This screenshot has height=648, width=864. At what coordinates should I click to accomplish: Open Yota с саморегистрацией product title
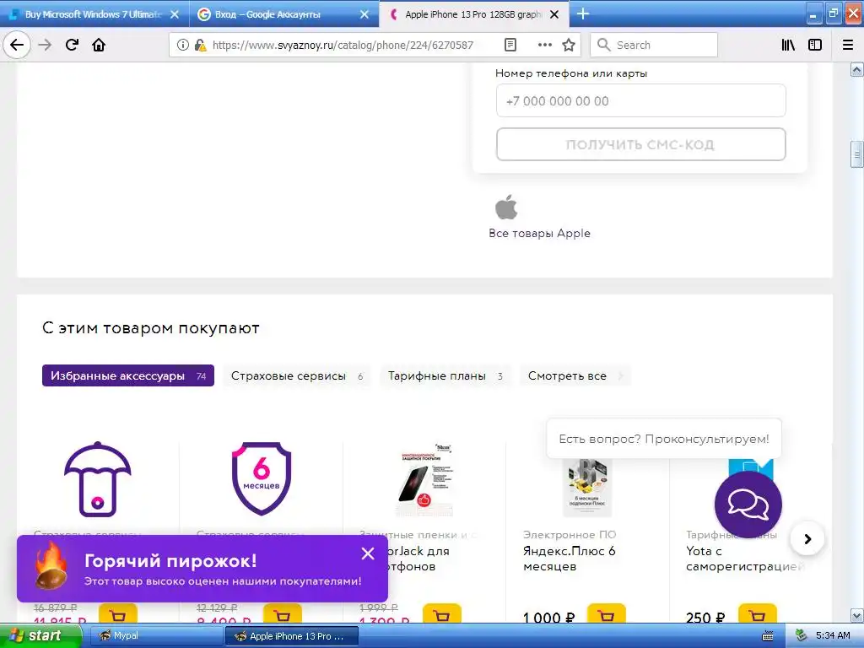(744, 559)
